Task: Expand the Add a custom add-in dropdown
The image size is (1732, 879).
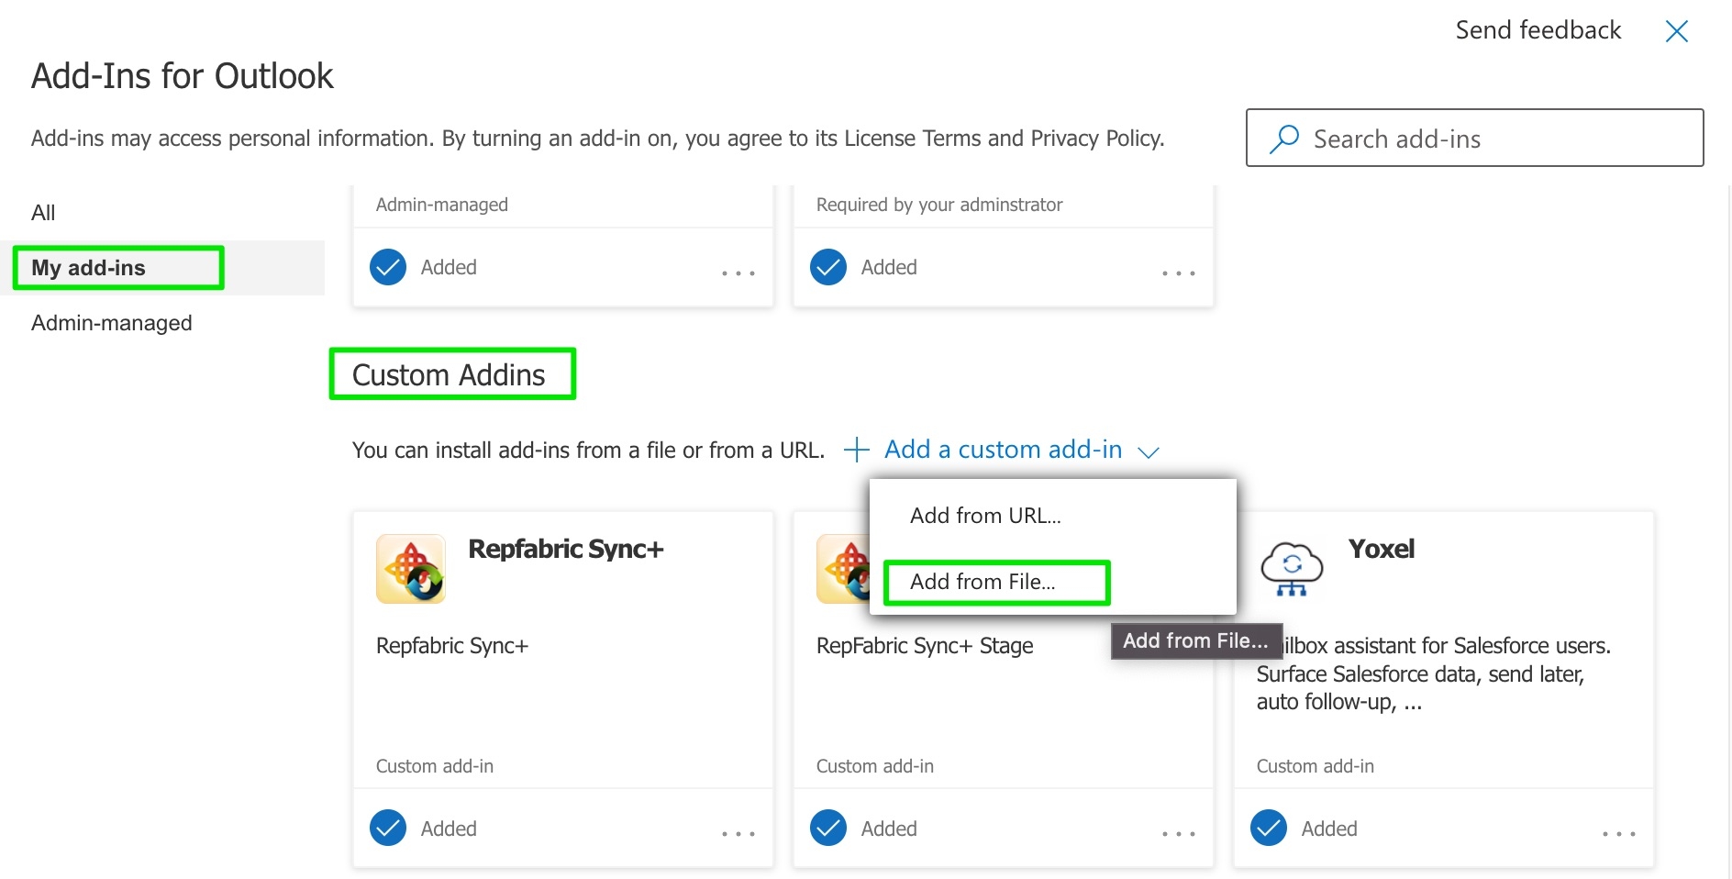Action: pyautogui.click(x=1003, y=450)
